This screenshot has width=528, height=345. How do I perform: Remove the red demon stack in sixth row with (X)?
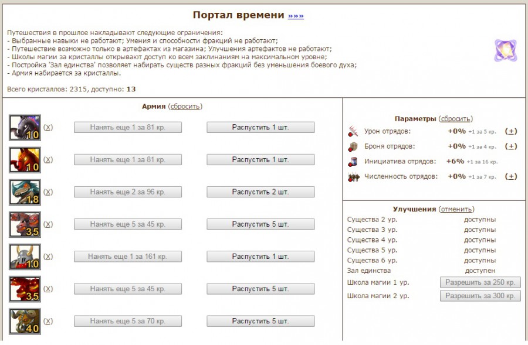coord(48,289)
